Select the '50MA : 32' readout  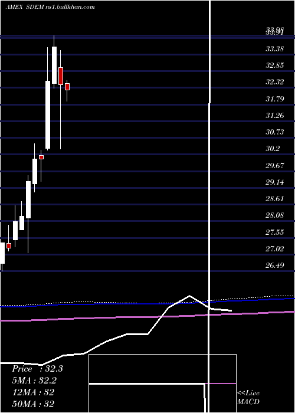(33, 404)
